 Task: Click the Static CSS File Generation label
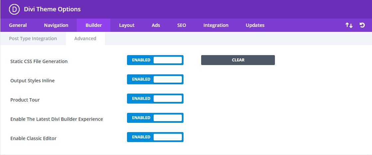[39, 61]
